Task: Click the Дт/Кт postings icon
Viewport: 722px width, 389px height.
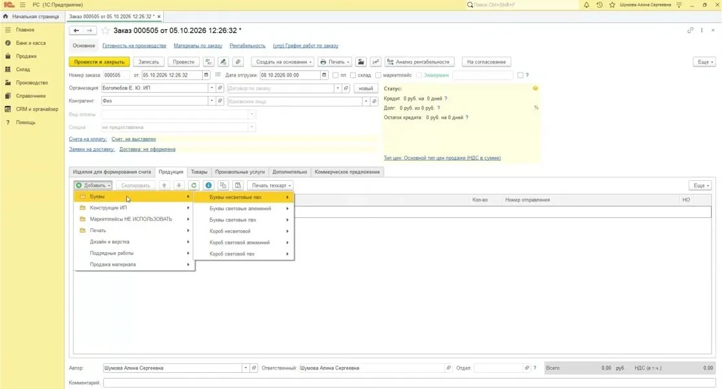Action: coord(209,62)
